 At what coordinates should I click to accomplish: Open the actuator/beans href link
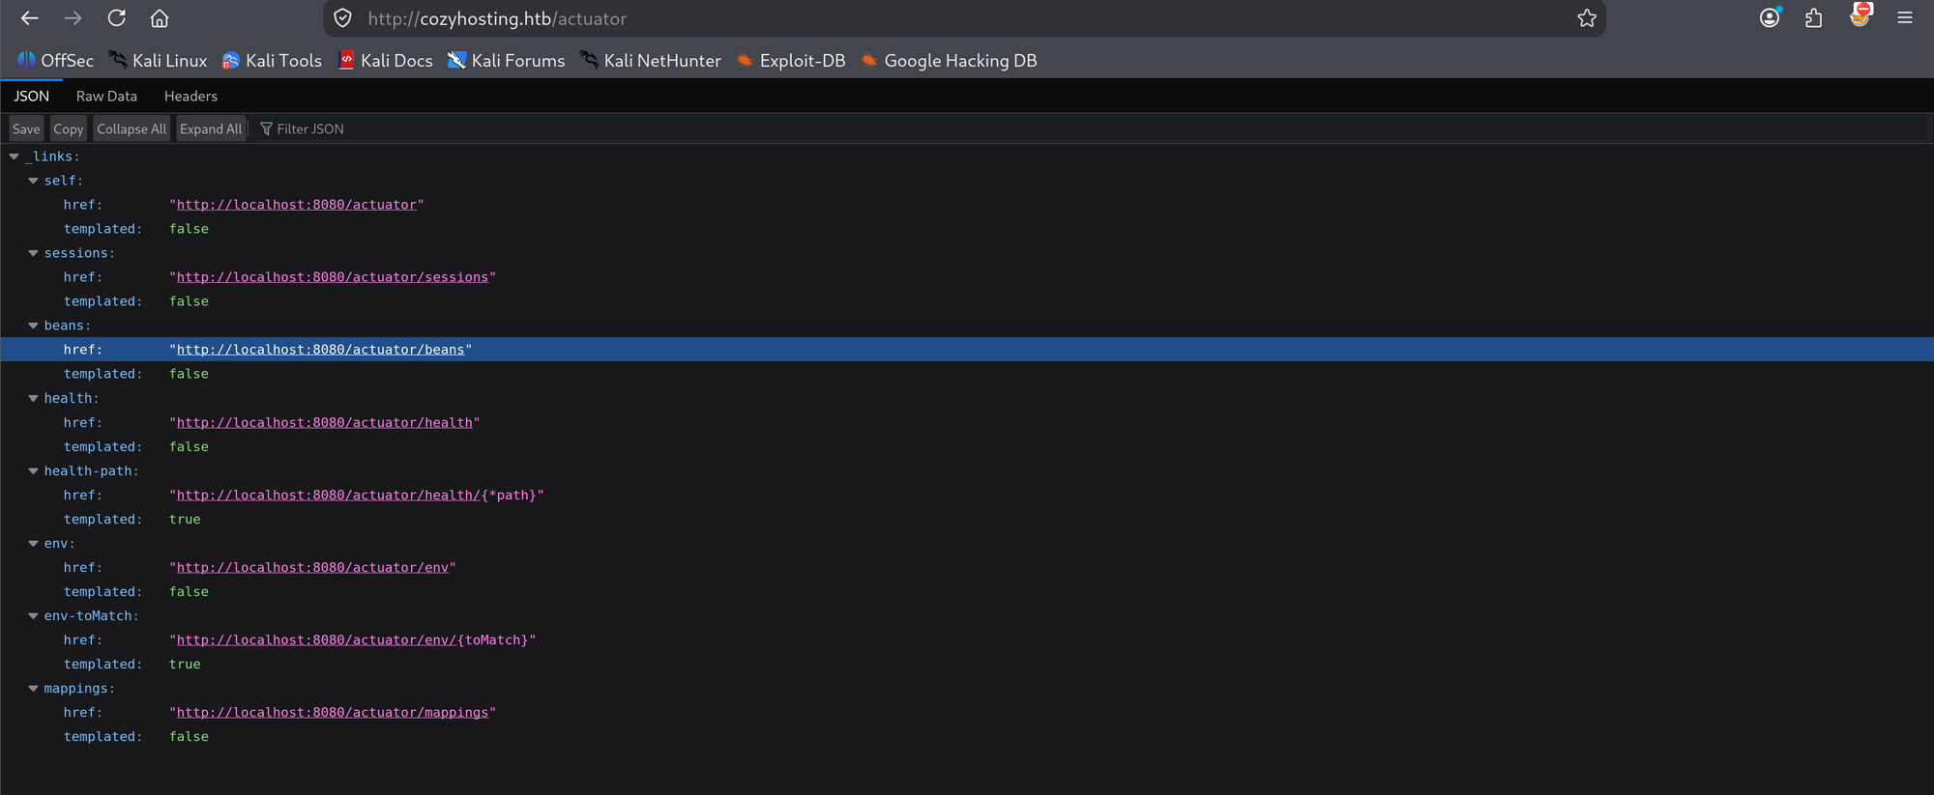tap(320, 350)
